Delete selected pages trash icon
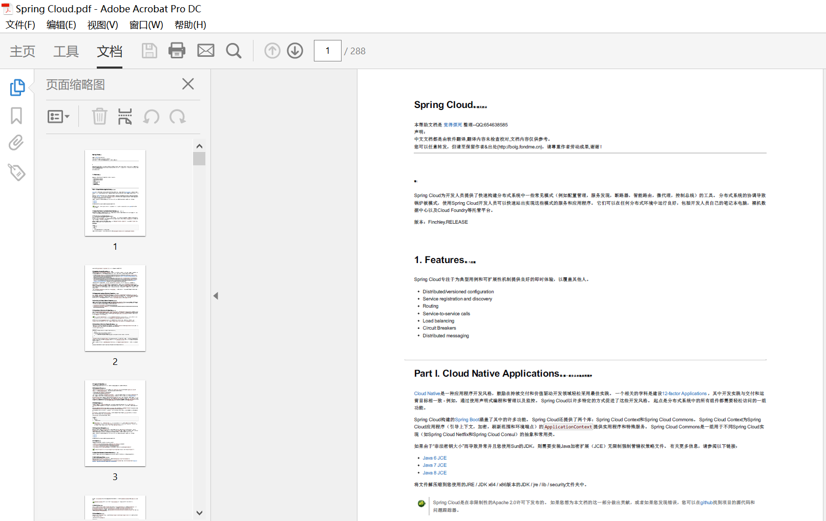 (99, 117)
